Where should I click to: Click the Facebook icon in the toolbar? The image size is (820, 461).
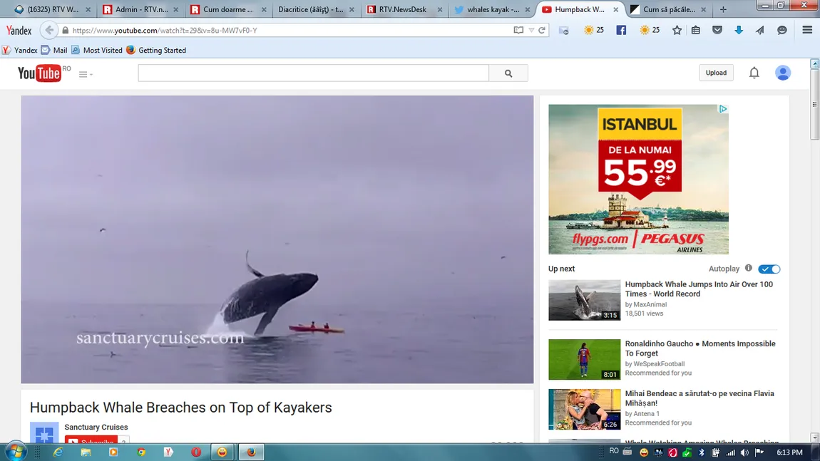click(x=621, y=30)
